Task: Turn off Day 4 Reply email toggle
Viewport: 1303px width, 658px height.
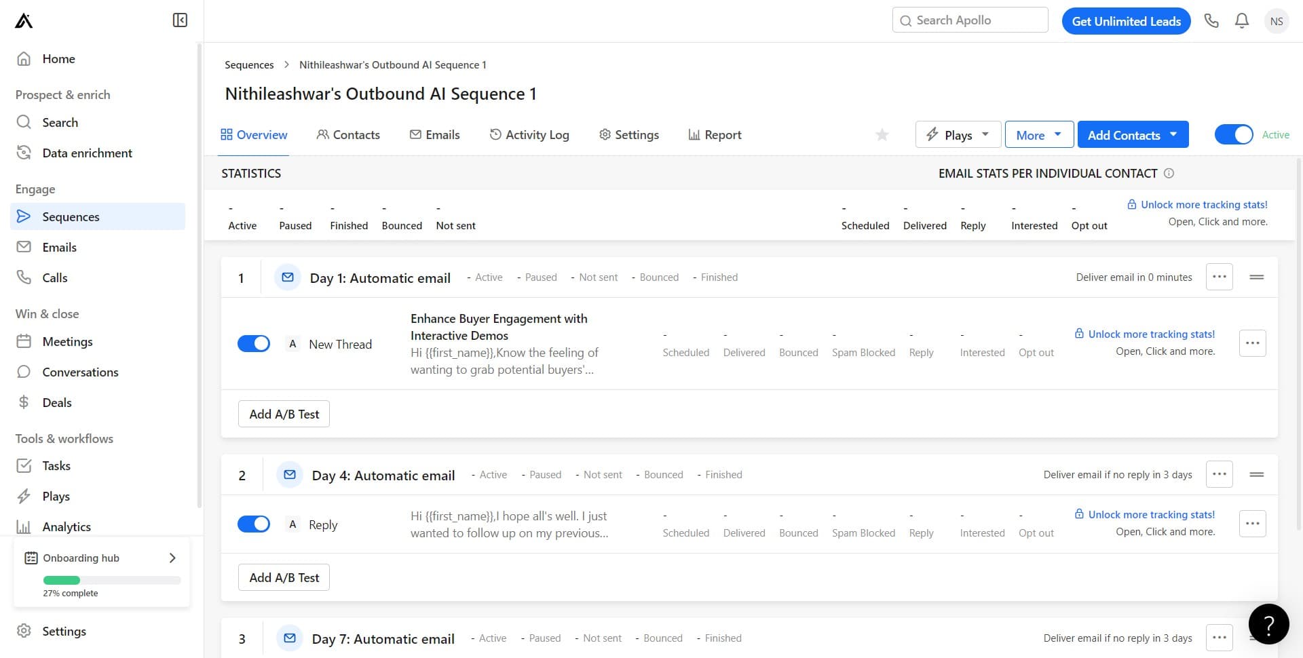Action: tap(254, 524)
